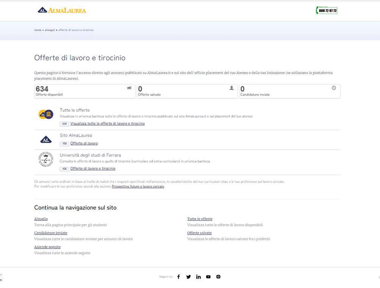Click the AL triangle icon beside Sito AlmaLaurea
380x288 pixels.
[x=46, y=139]
